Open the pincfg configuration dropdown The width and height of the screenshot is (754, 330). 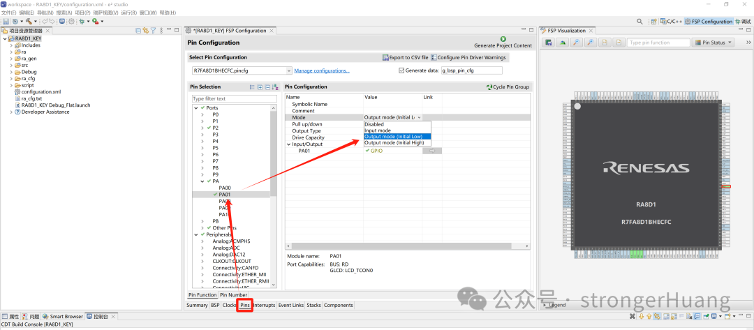click(288, 70)
